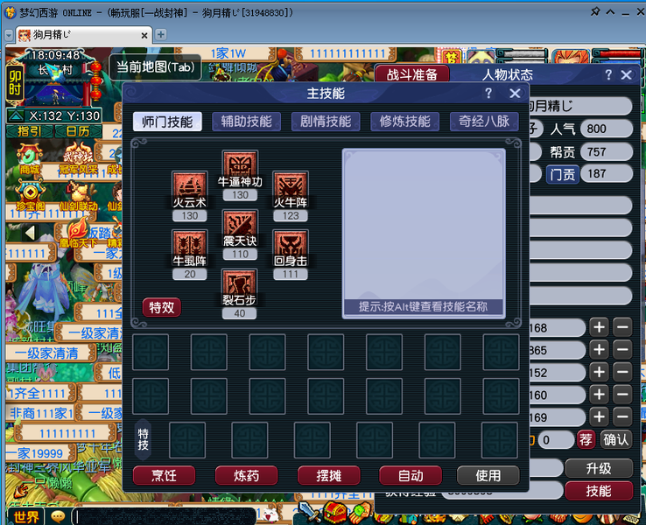This screenshot has height=525, width=646.
Task: Increase the attribute valued 365
Action: click(x=599, y=350)
